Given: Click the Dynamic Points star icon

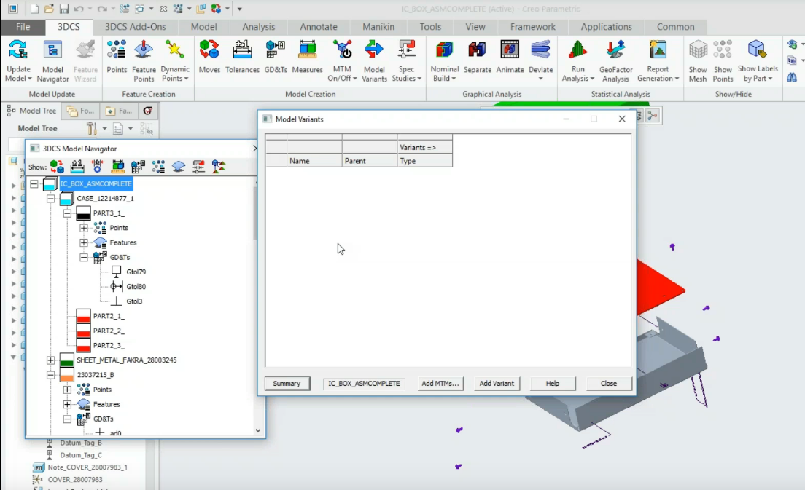Looking at the screenshot, I should pos(175,51).
